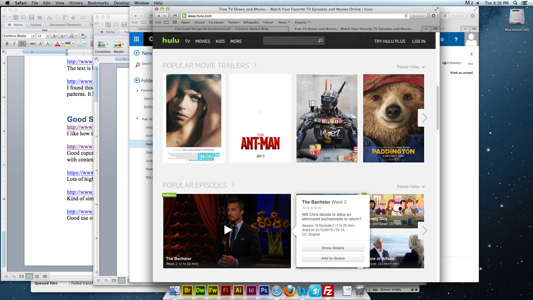Open Safari Downloads button
Viewport: 533px width, 300px height.
(434, 16)
